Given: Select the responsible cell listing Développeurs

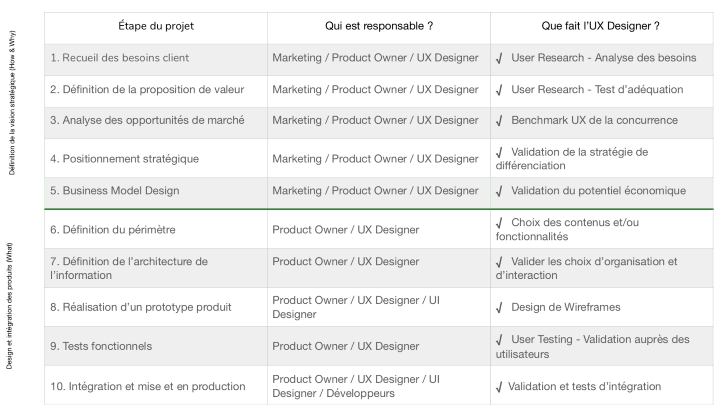Looking at the screenshot, I should pos(356,386).
